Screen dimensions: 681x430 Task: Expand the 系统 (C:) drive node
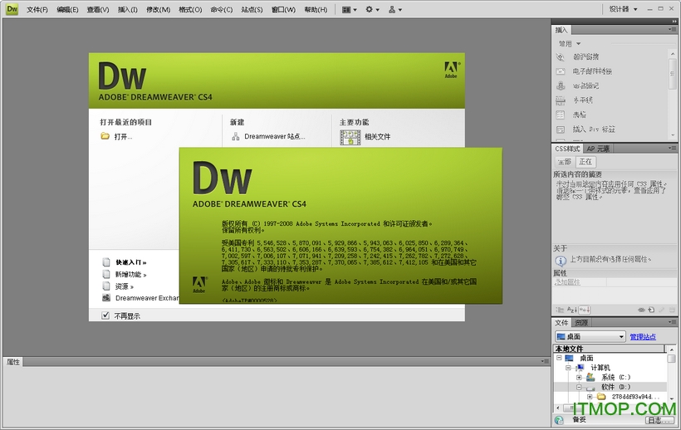579,378
